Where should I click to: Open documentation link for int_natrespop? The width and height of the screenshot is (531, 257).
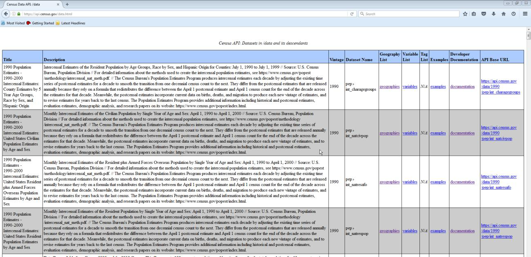tap(462, 231)
